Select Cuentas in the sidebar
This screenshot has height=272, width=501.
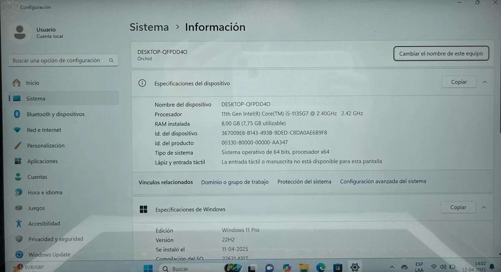[37, 177]
